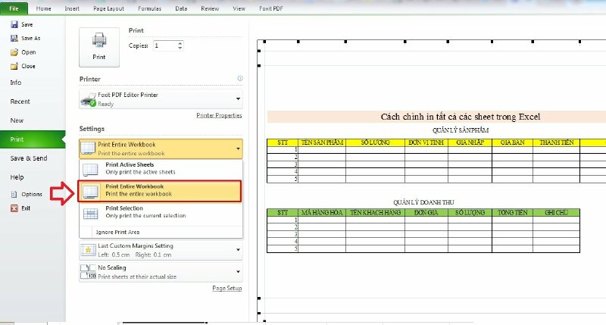
Task: Collapse the Print Entire Workbook dropdown header
Action: coord(161,148)
